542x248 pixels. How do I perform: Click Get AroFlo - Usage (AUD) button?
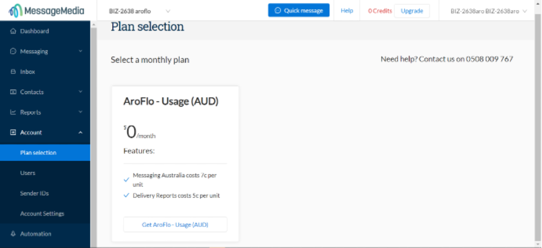(x=175, y=225)
